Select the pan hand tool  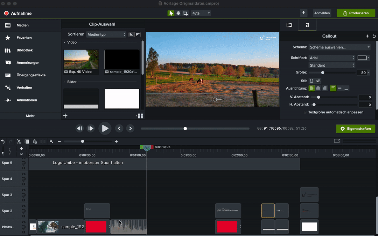[x=178, y=13]
